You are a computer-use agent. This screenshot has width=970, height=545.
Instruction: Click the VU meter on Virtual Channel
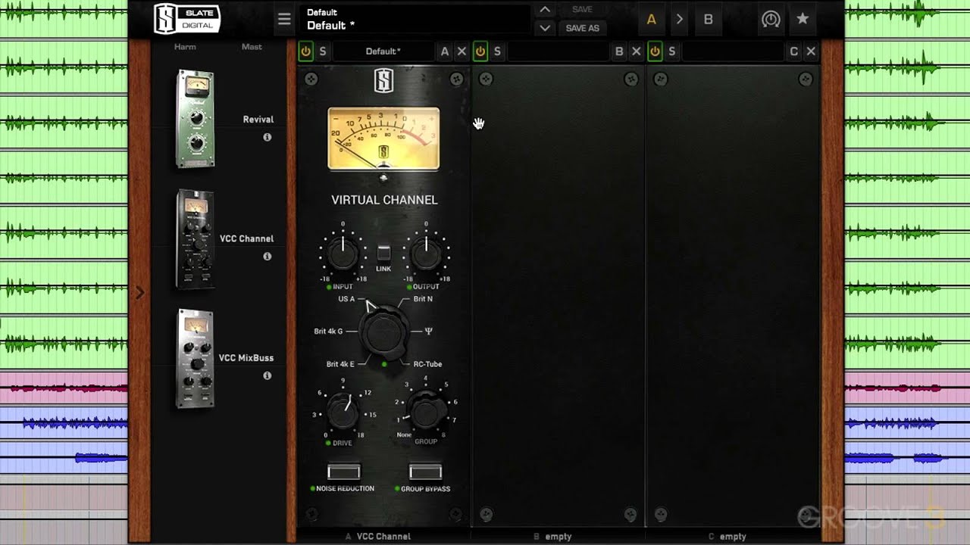pos(383,139)
